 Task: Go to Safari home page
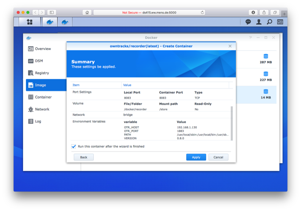(x=87, y=12)
